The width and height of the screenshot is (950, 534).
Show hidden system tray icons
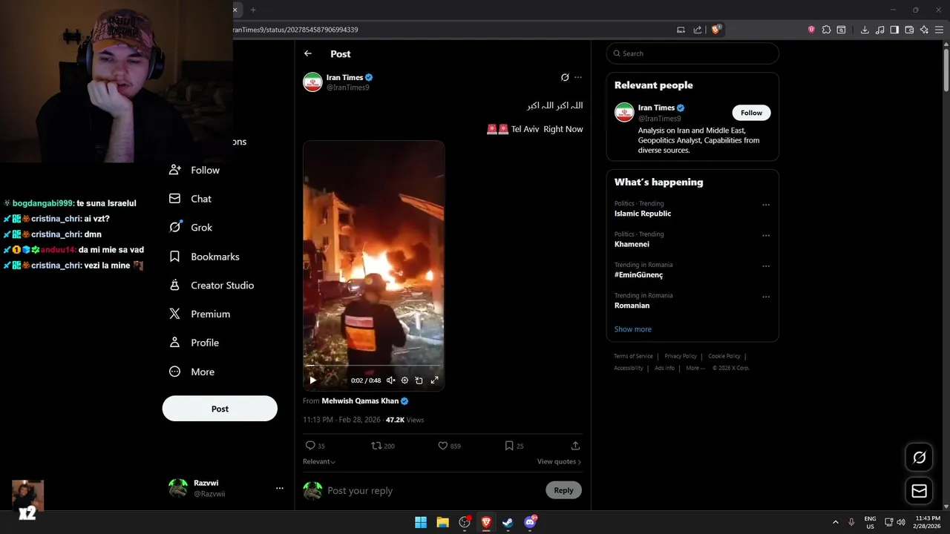tap(835, 522)
